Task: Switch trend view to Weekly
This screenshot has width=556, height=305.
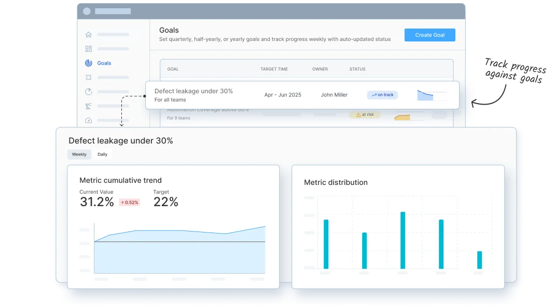Action: [79, 154]
